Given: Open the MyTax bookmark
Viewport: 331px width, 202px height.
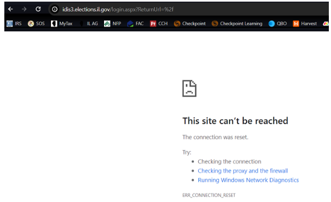Looking at the screenshot, I should point(62,24).
